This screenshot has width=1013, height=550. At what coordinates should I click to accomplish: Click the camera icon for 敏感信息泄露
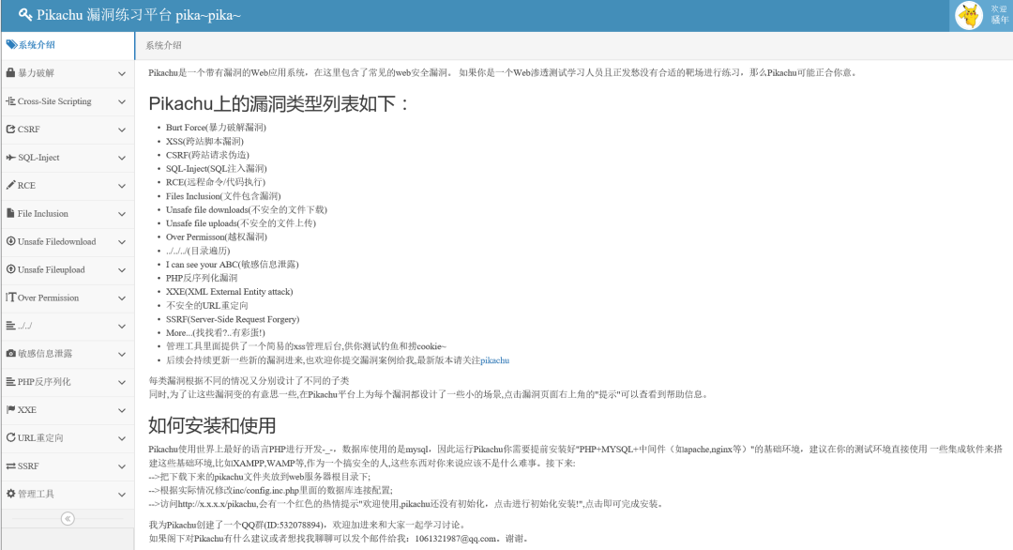coord(10,354)
